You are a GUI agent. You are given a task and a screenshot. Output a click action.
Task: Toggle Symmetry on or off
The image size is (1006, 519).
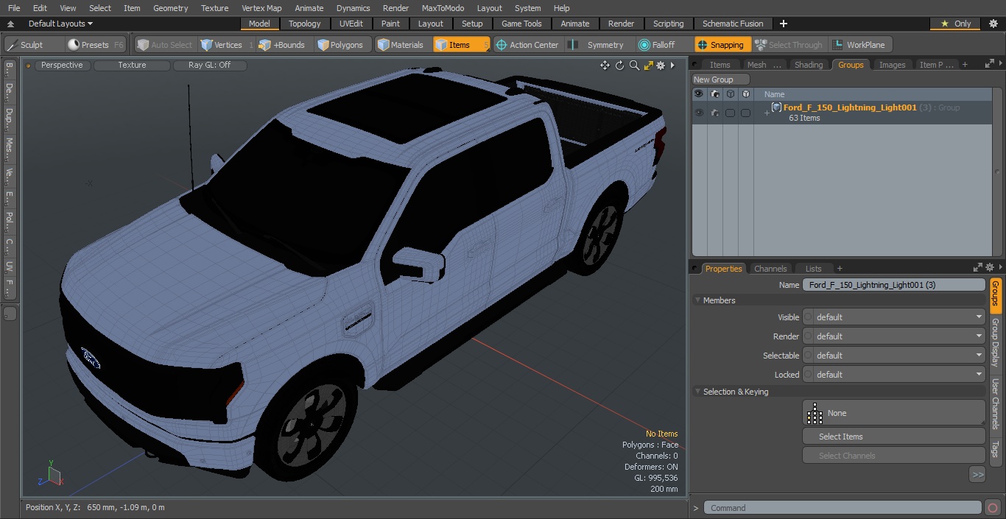point(598,45)
